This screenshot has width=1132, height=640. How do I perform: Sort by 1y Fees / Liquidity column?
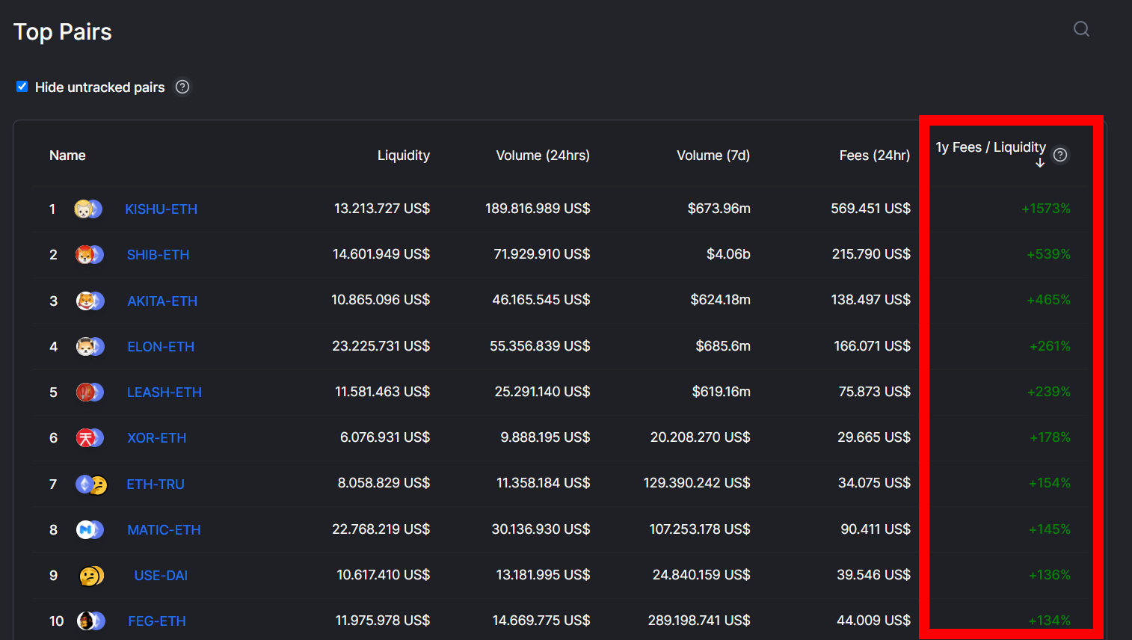click(x=990, y=147)
